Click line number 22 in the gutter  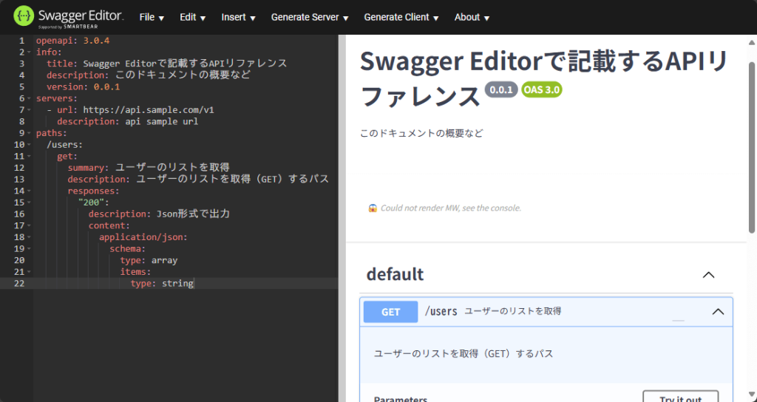(x=18, y=284)
